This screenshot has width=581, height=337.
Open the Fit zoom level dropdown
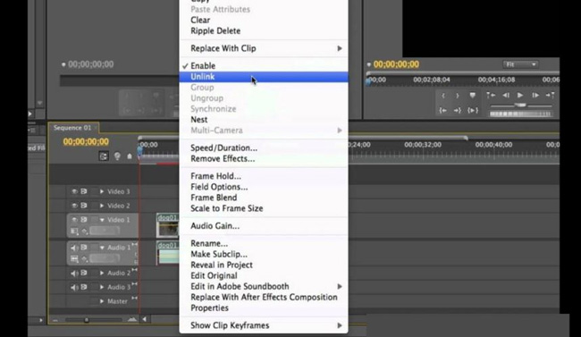[520, 64]
